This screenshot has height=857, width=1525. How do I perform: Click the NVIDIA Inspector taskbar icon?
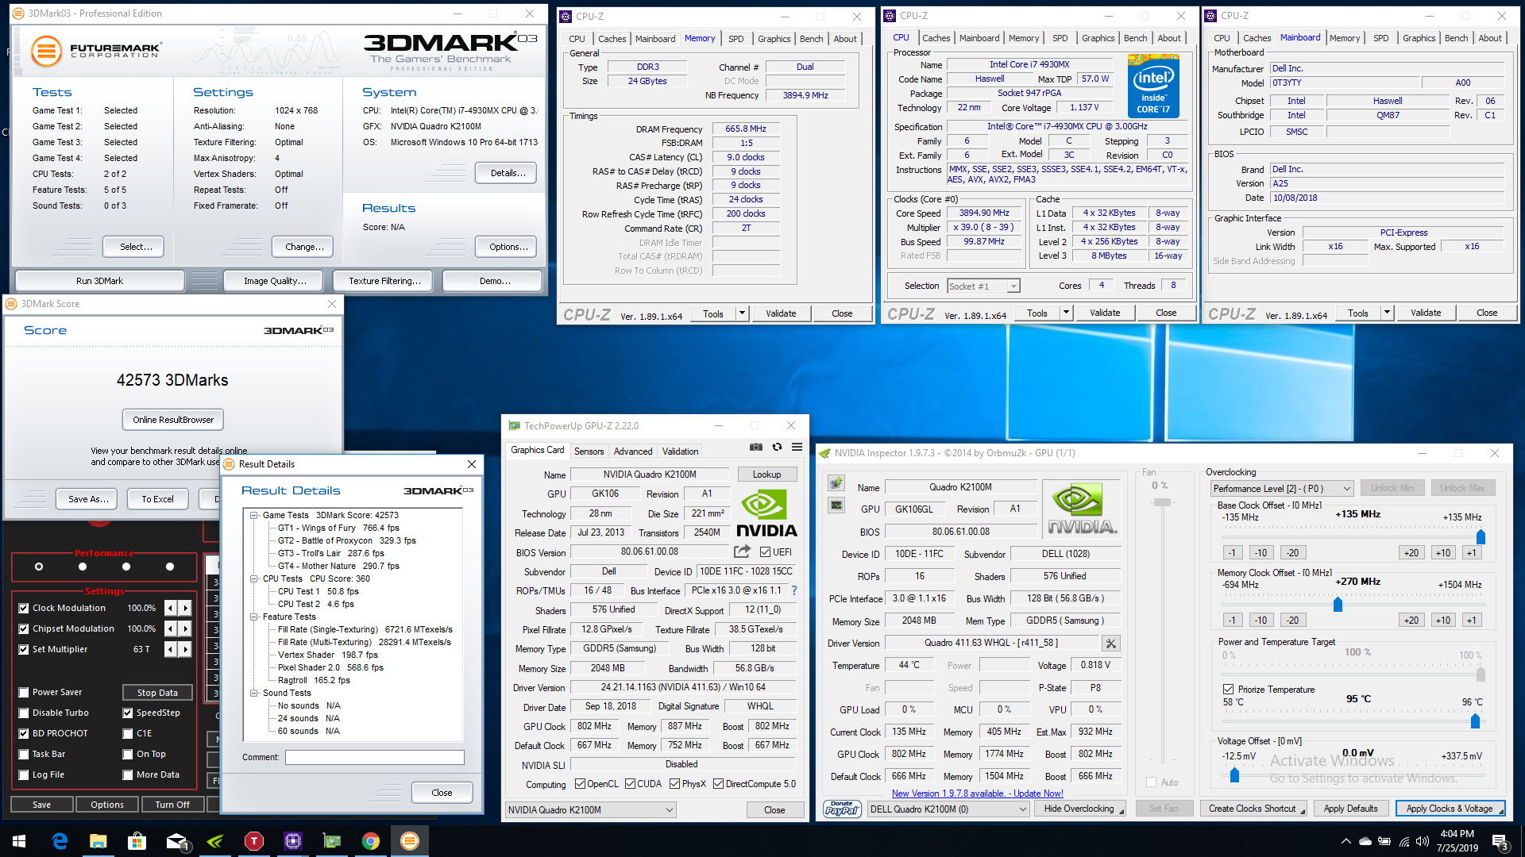(x=214, y=841)
